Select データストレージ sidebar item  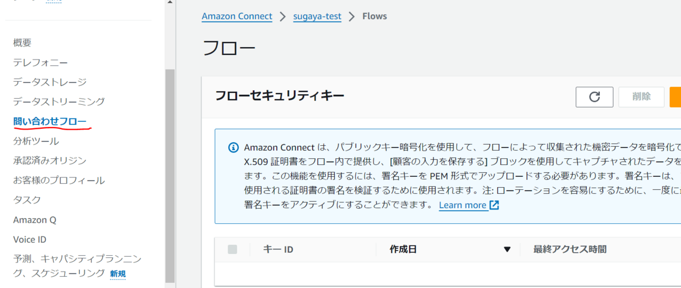[x=50, y=82]
